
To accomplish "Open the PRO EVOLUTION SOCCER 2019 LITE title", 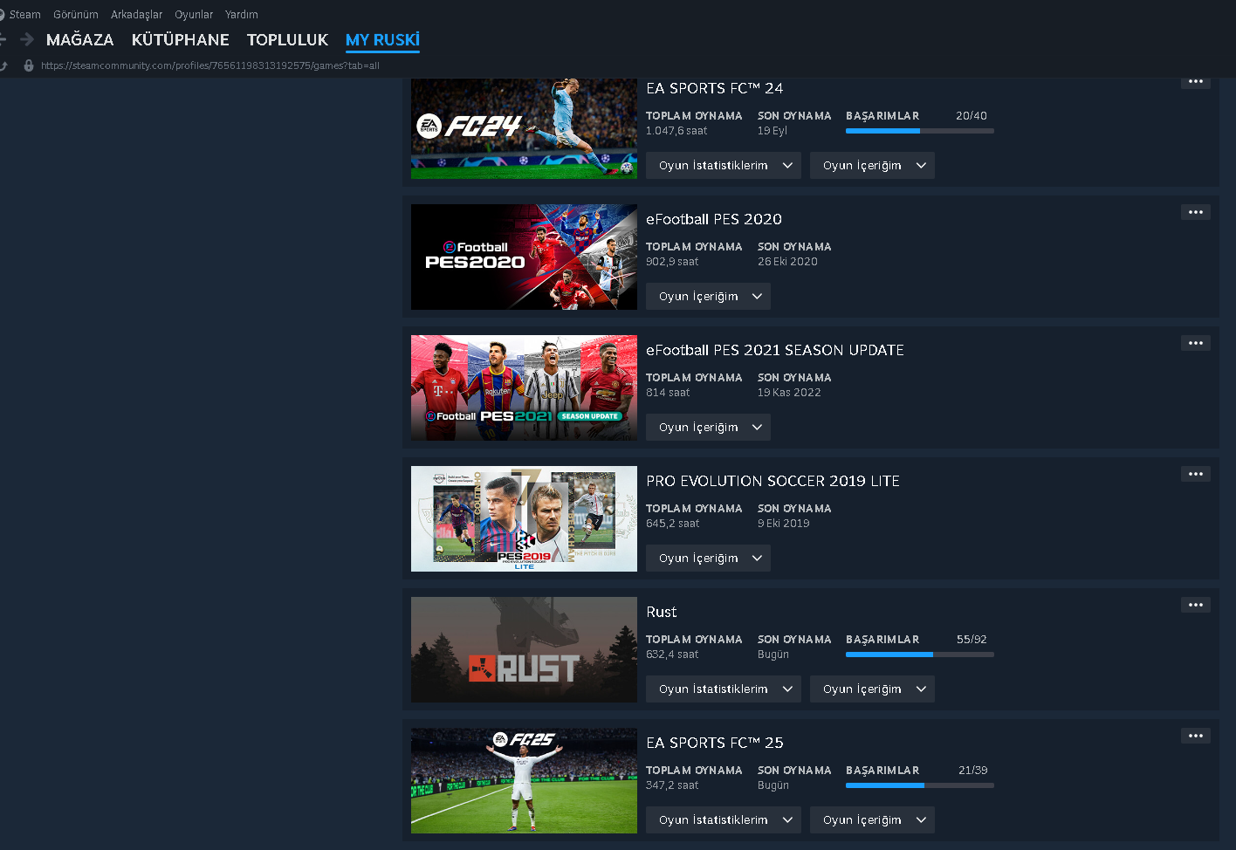I will (x=772, y=481).
